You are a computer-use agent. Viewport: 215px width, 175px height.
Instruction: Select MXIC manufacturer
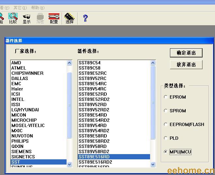pyautogui.click(x=38, y=131)
